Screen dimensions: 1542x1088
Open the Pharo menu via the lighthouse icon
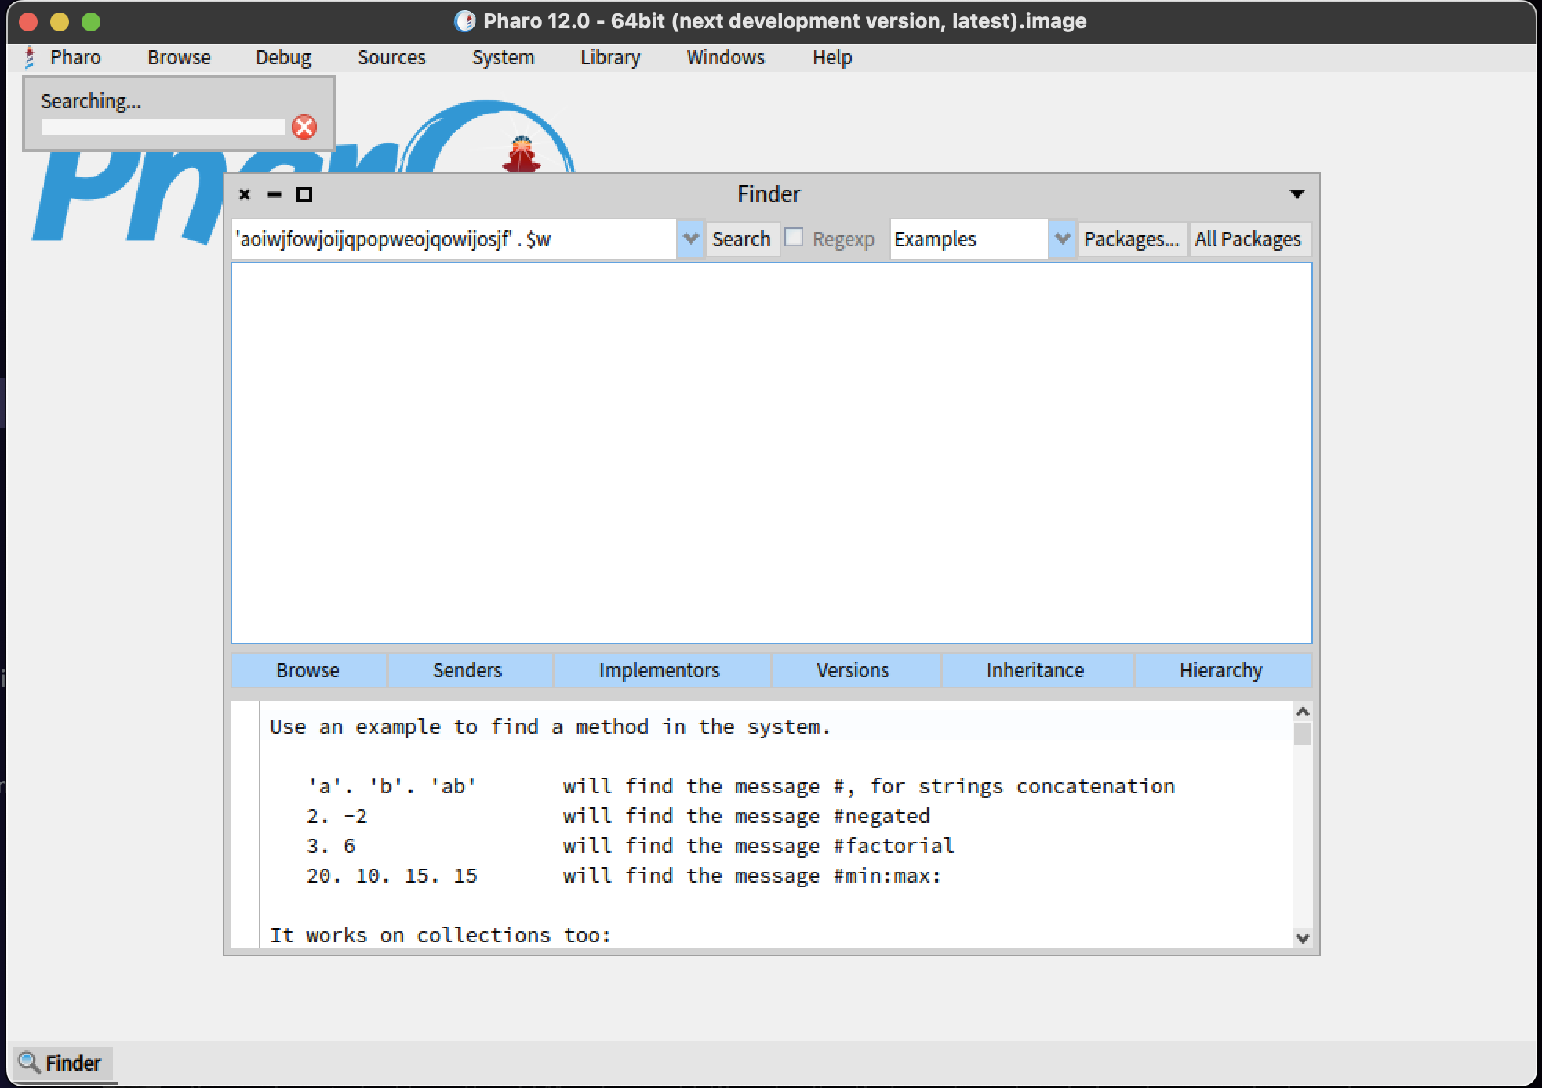click(x=29, y=56)
